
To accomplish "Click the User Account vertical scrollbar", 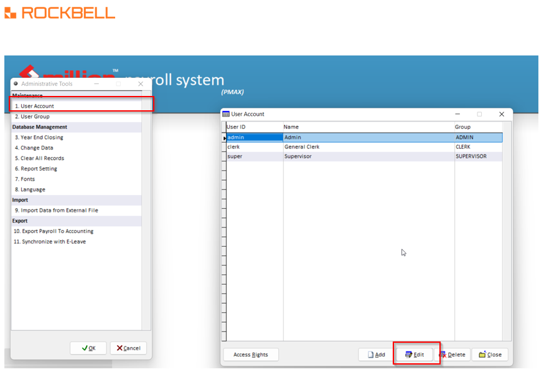I will 507,231.
